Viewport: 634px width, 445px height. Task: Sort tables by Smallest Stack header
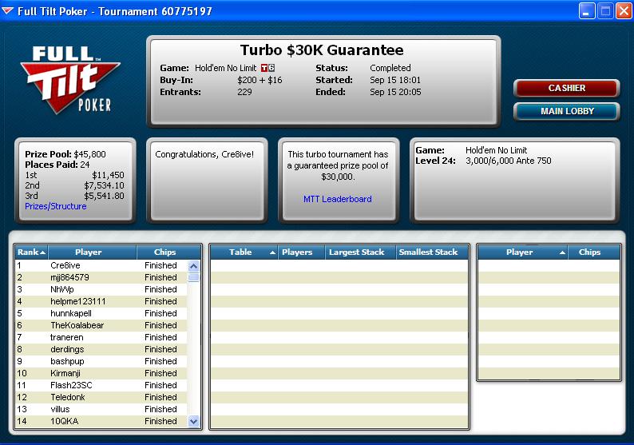432,252
